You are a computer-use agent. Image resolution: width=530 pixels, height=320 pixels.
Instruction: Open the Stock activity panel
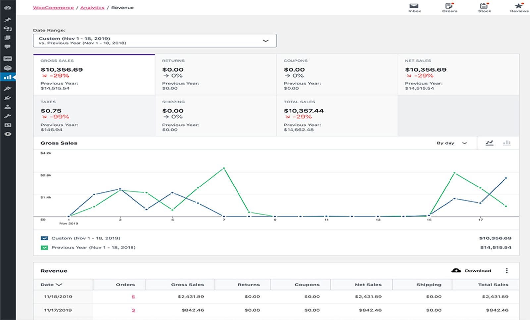484,8
